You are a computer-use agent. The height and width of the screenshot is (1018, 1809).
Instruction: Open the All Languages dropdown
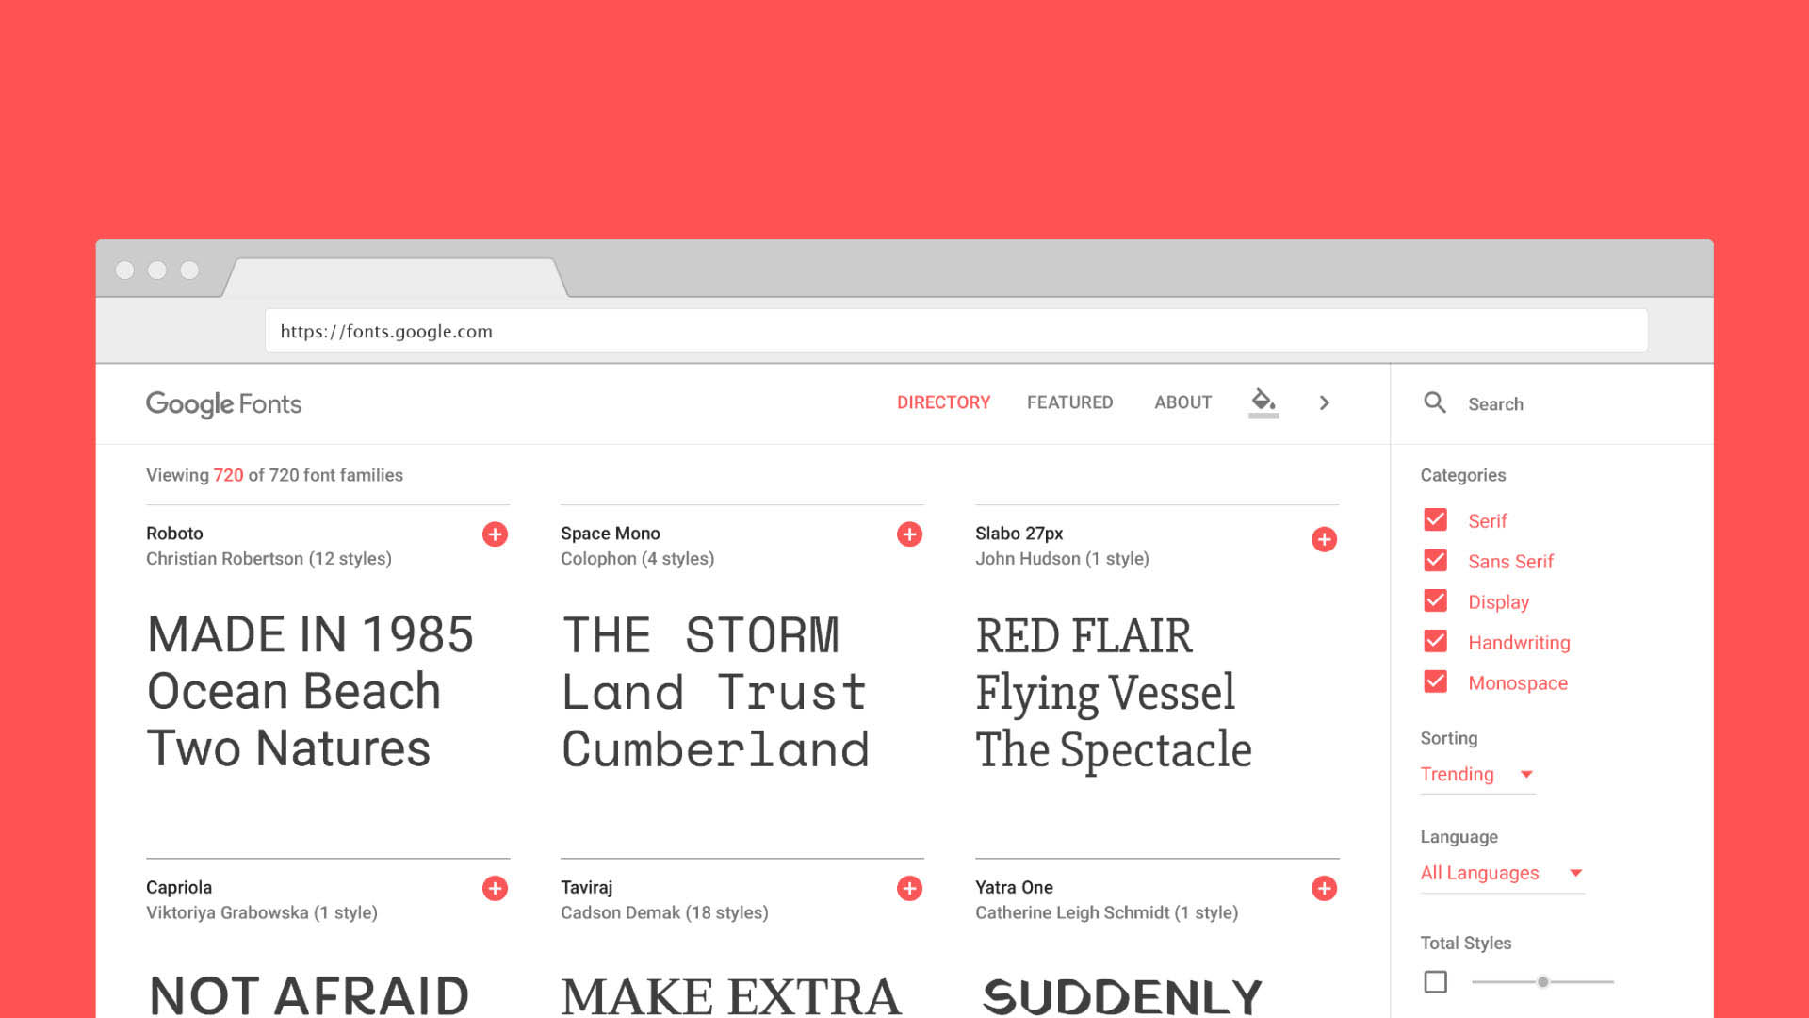[x=1502, y=874]
